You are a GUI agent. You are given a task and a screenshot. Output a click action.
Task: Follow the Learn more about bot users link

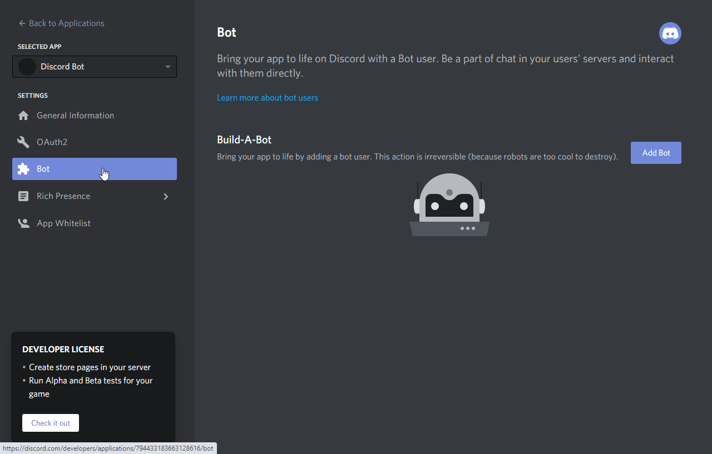tap(268, 98)
